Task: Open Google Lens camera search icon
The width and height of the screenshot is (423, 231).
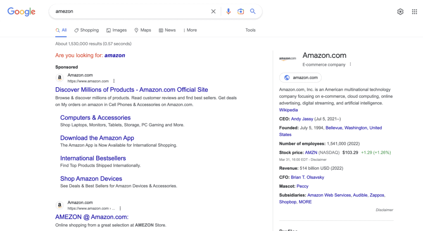Action: pos(241,11)
